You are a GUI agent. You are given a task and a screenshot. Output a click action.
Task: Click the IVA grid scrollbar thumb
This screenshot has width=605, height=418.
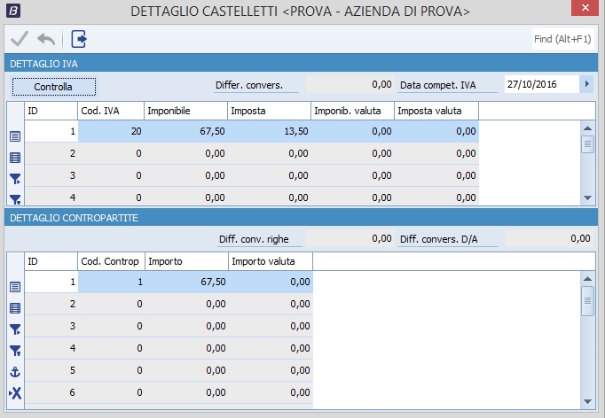(x=587, y=144)
